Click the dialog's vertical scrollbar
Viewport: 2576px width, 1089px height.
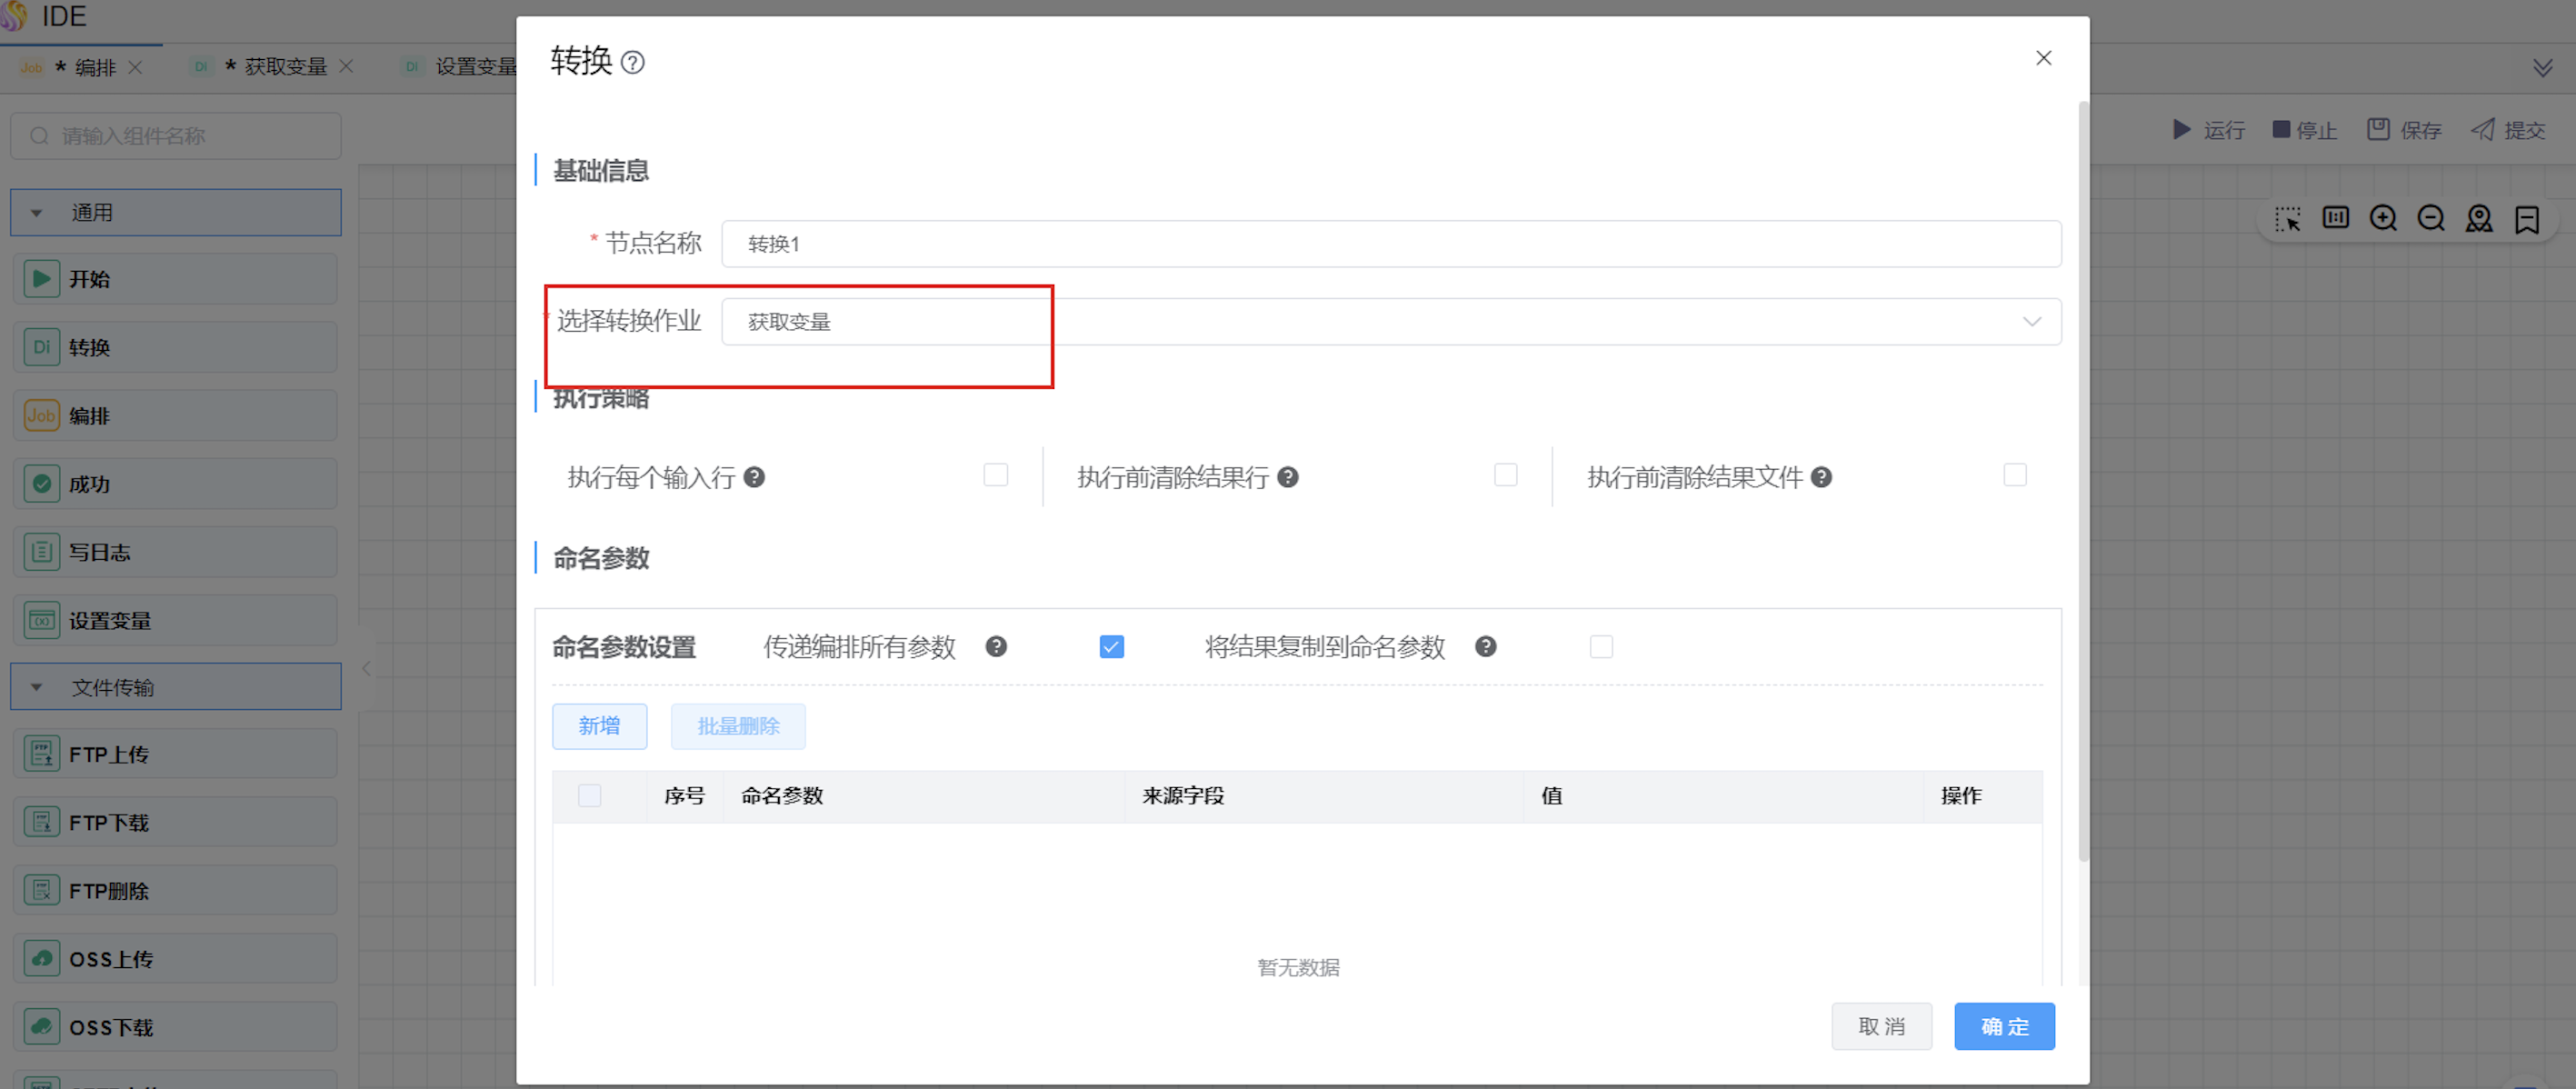2083,480
